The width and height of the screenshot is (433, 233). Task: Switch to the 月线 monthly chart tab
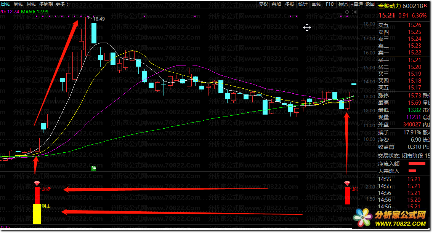tap(31, 4)
